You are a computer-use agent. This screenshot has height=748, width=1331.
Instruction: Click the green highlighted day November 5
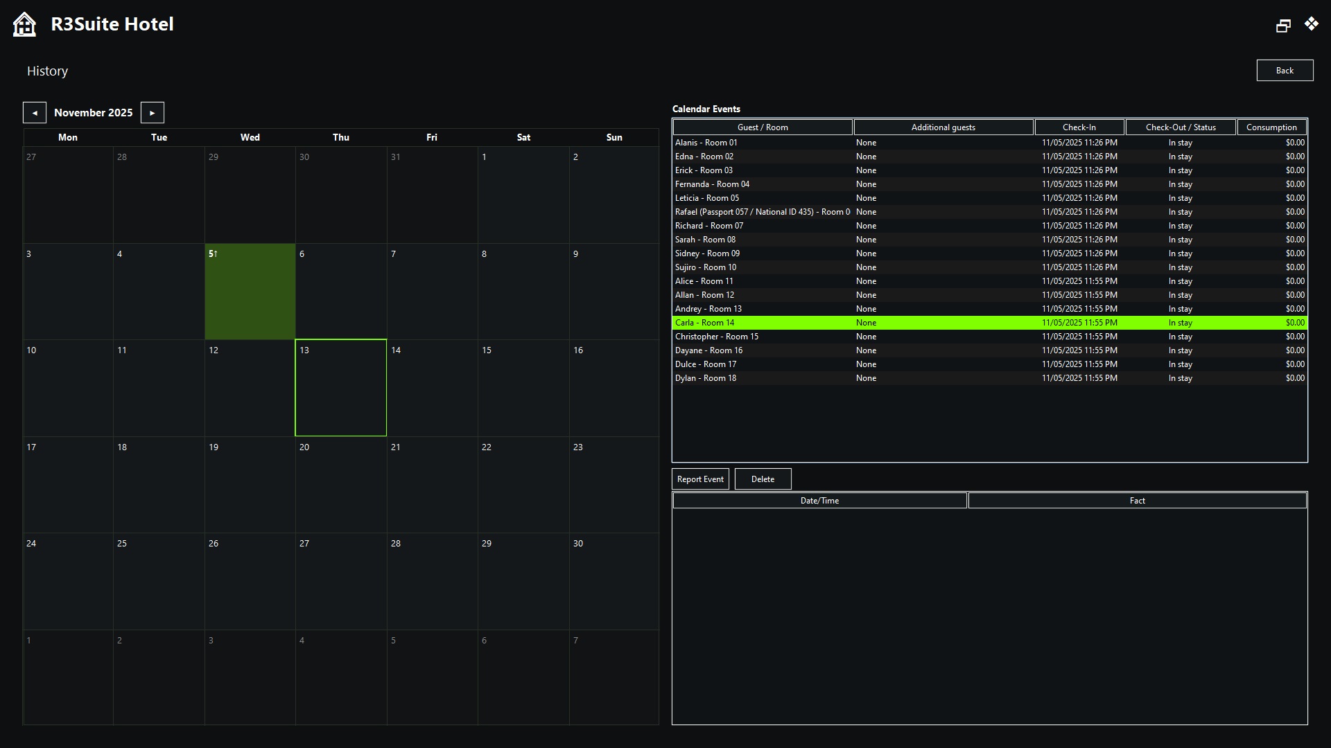pyautogui.click(x=250, y=291)
